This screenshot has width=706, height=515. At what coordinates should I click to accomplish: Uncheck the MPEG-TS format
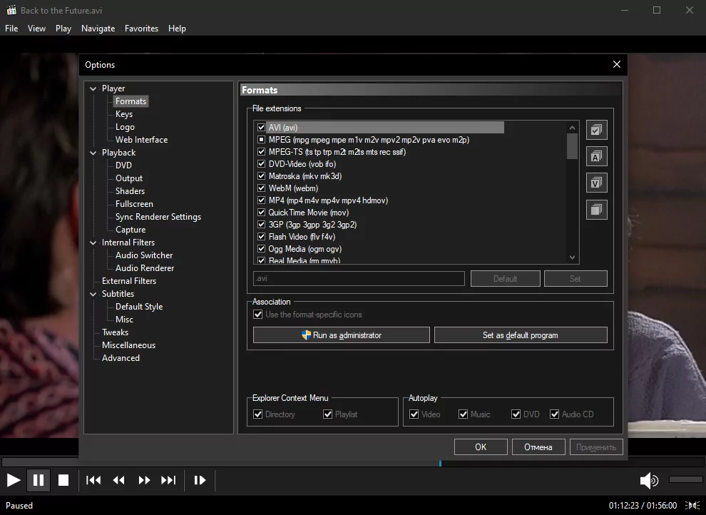point(261,152)
